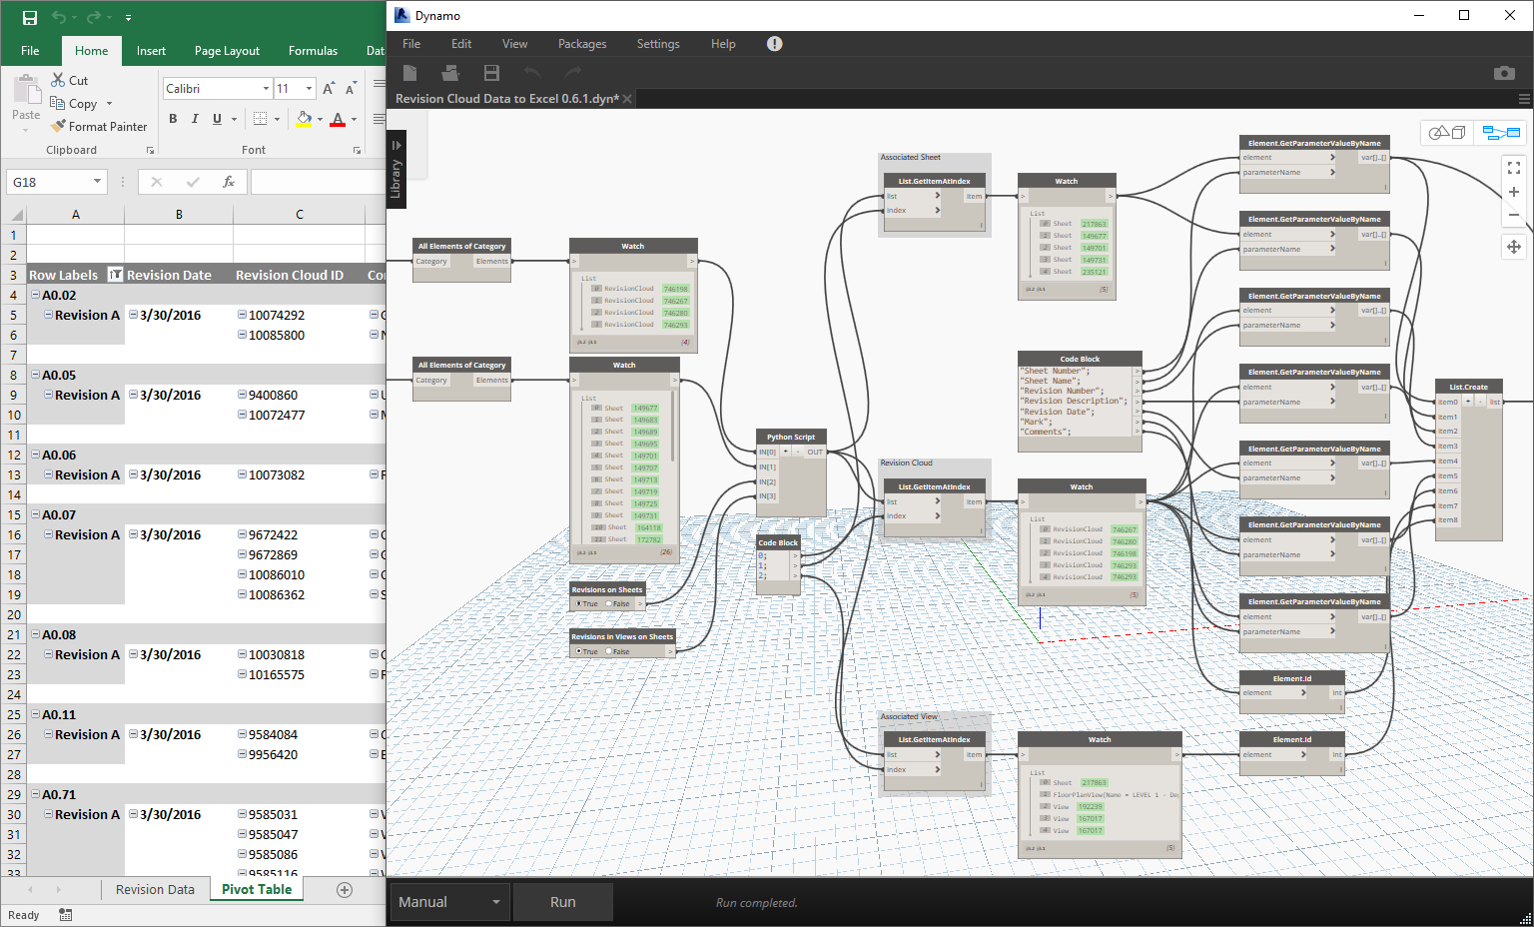Click Increase Font Size icon in Excel

[x=329, y=89]
